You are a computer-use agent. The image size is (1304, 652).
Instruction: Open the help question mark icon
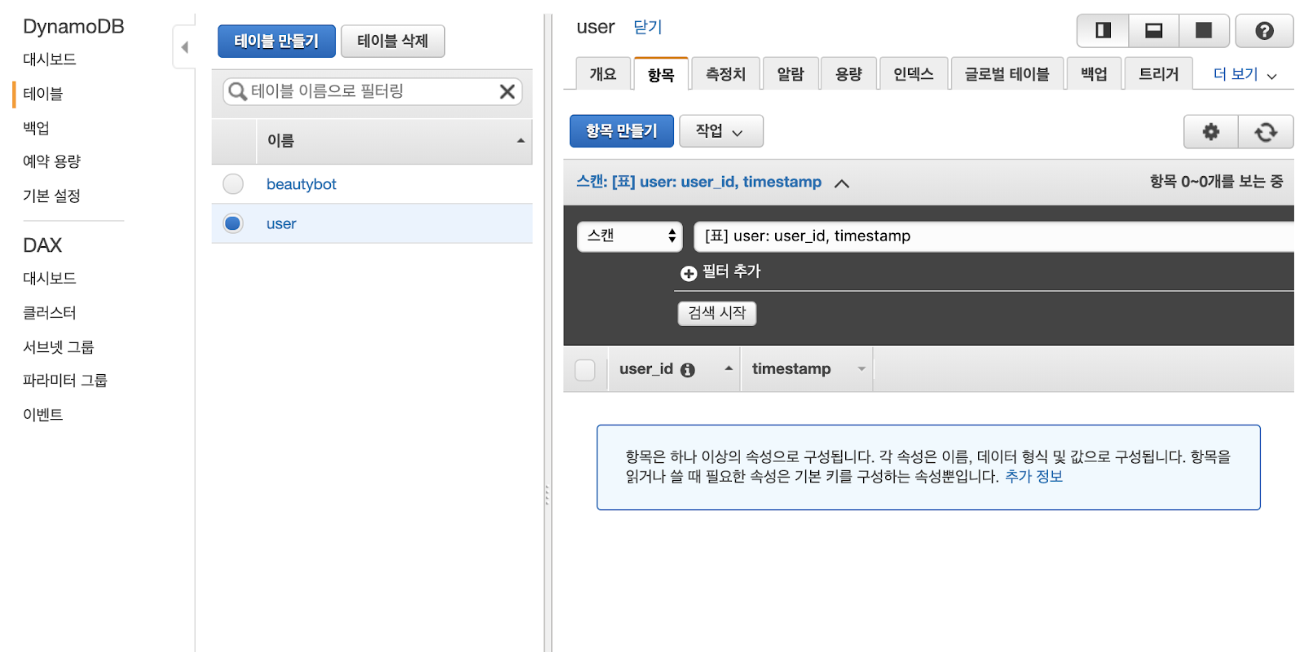point(1264,31)
